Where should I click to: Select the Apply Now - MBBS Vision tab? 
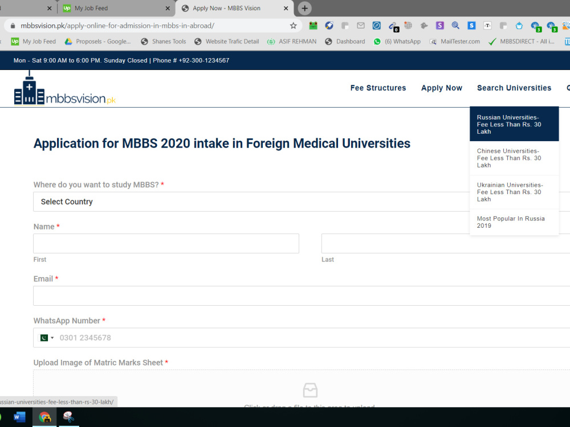click(x=234, y=9)
